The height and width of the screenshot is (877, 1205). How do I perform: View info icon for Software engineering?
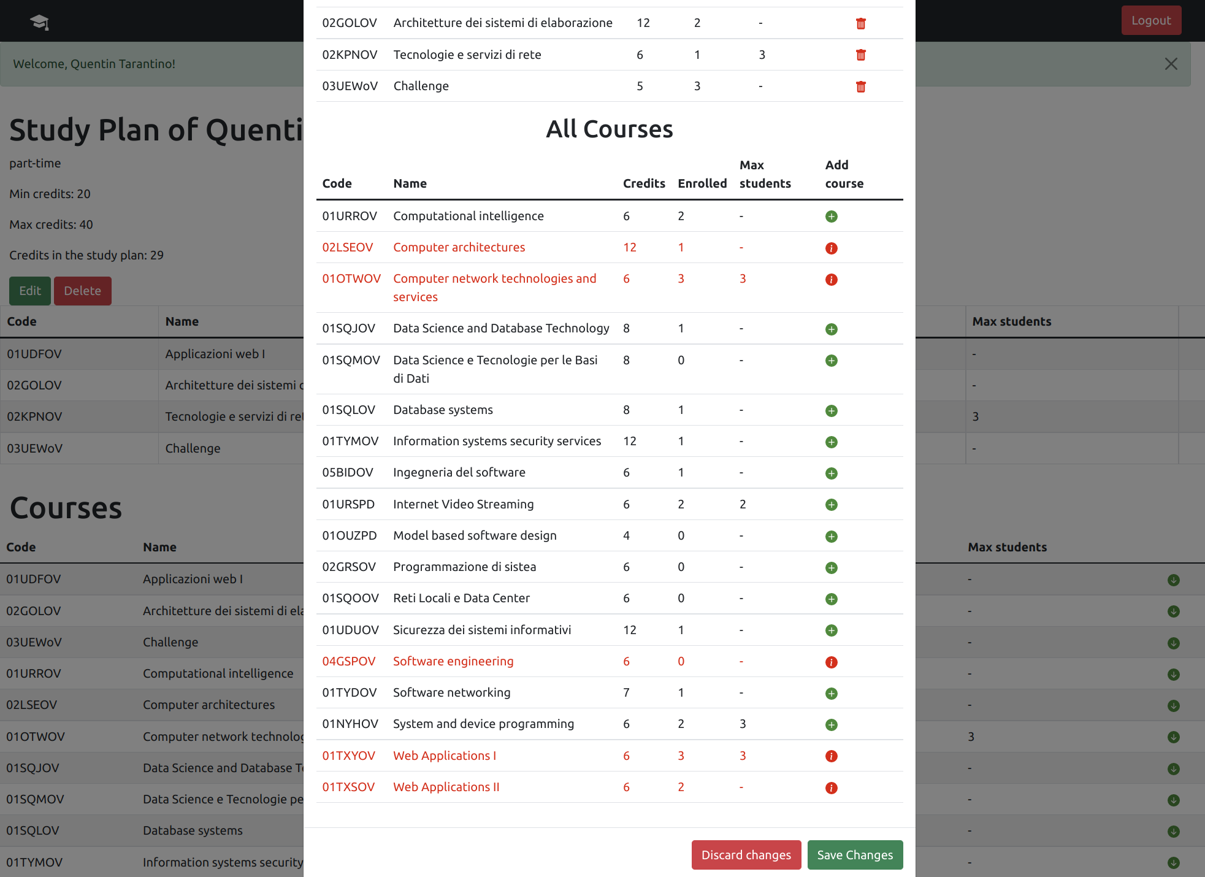click(831, 662)
